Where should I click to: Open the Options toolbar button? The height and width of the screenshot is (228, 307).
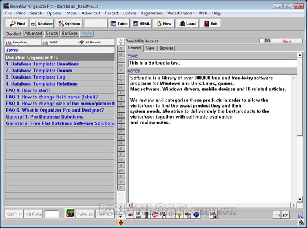click(69, 24)
